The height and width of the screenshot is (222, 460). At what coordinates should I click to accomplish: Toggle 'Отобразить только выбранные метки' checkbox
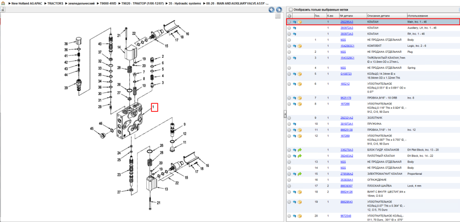291,10
